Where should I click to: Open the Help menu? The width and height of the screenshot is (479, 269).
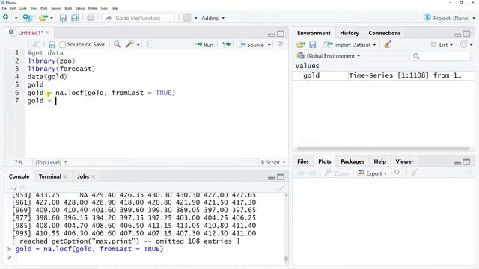coord(115,8)
